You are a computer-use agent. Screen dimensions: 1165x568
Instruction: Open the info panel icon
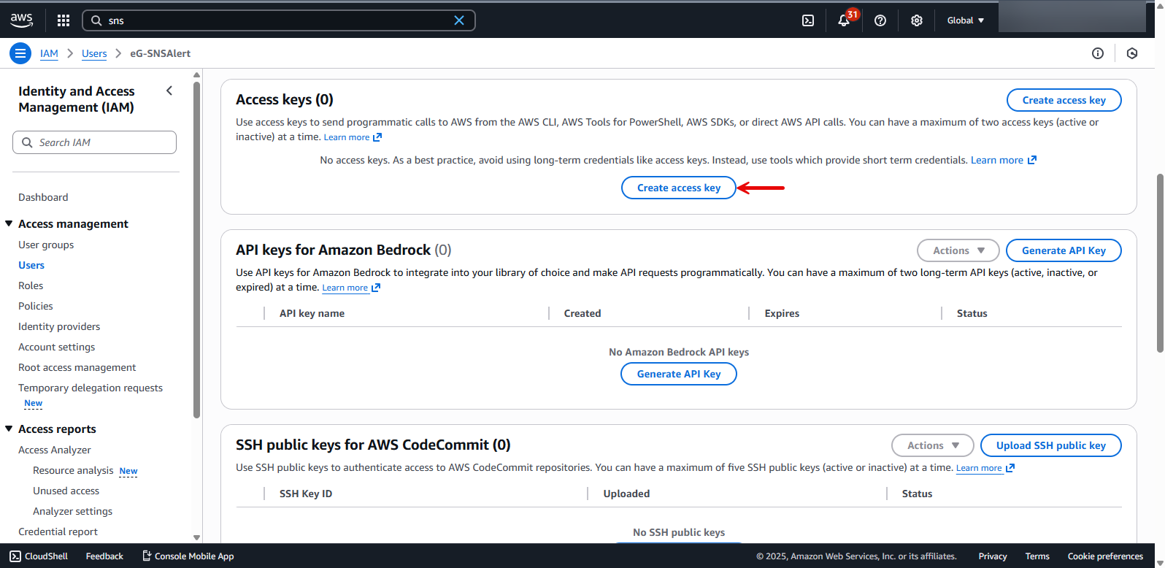[1098, 53]
